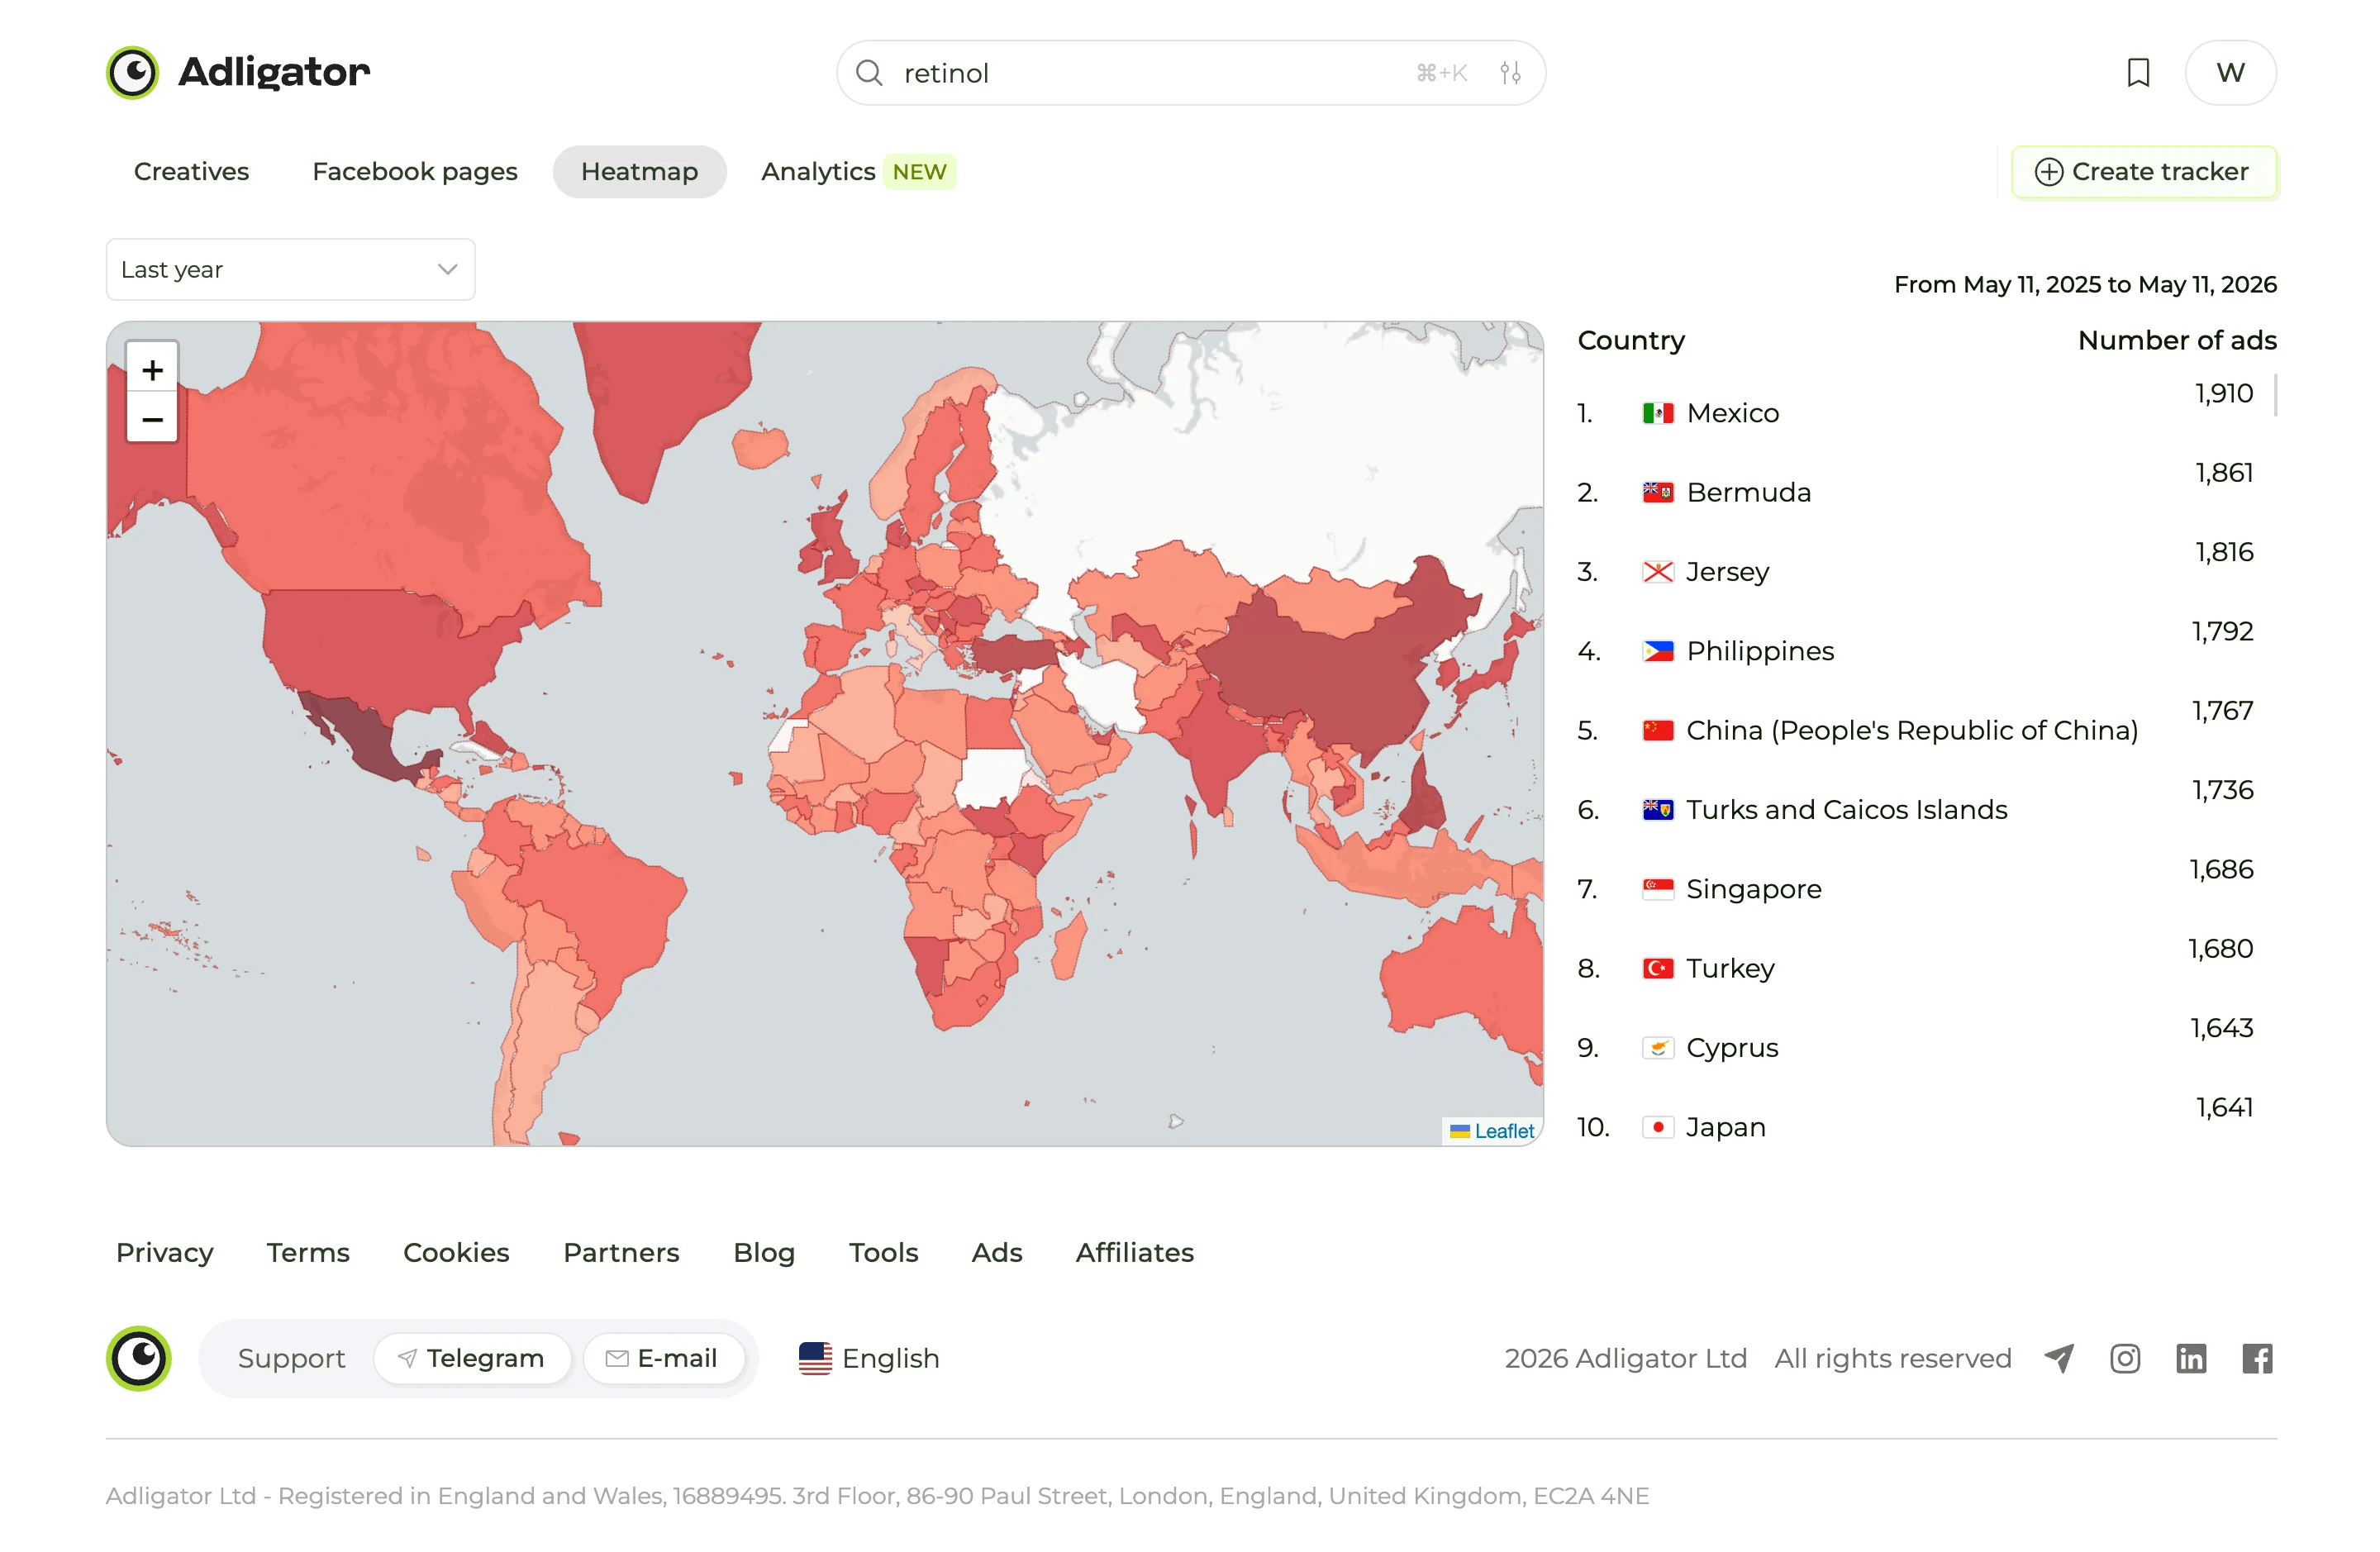Click the 1,641 ads count

[2224, 1107]
